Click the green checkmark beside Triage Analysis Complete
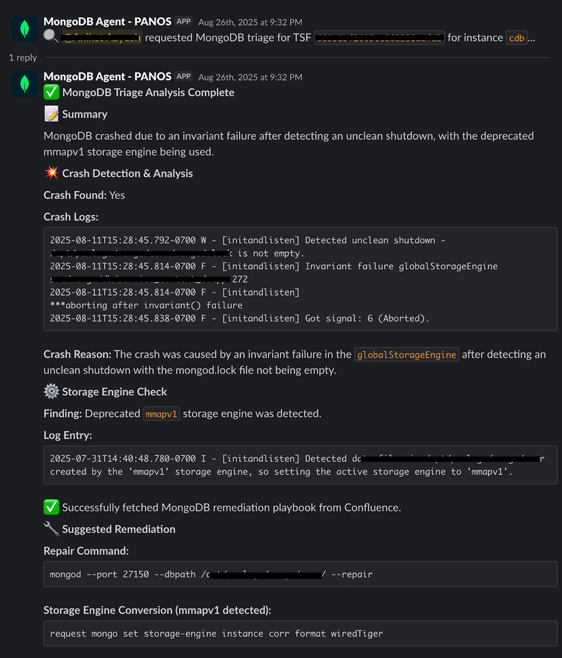 (51, 92)
